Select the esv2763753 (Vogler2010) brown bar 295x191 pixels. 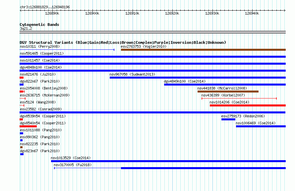point(203,50)
